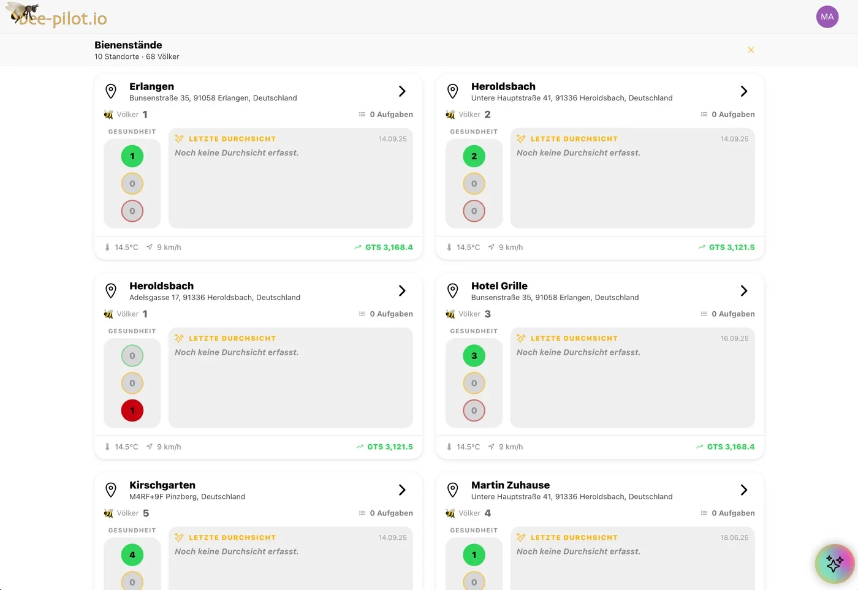Viewport: 858px width, 590px height.
Task: Expand Hotel Grille apiary with chevron
Action: [x=744, y=290]
